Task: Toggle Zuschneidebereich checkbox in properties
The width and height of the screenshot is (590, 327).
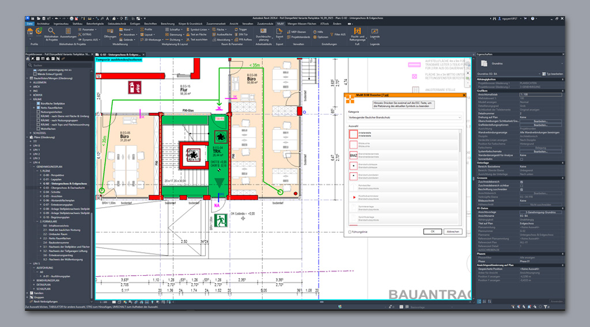Action: [521, 182]
